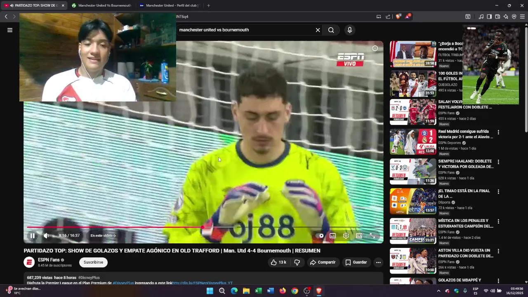Viewport: 528px width, 297px height.
Task: Start voice search with microphone icon
Action: coord(350,30)
